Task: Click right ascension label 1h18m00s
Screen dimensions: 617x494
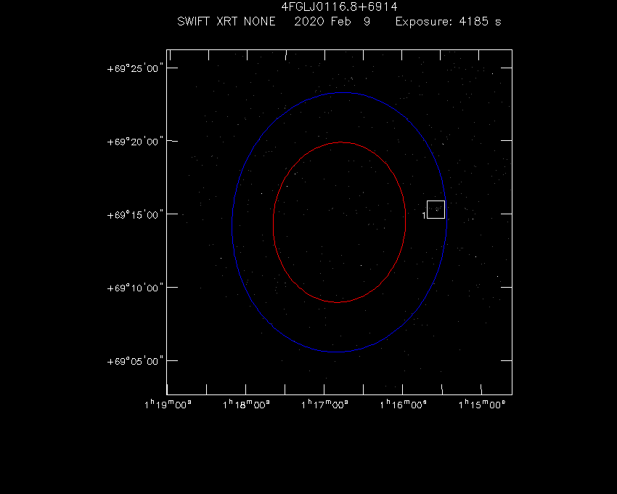Action: (x=246, y=404)
